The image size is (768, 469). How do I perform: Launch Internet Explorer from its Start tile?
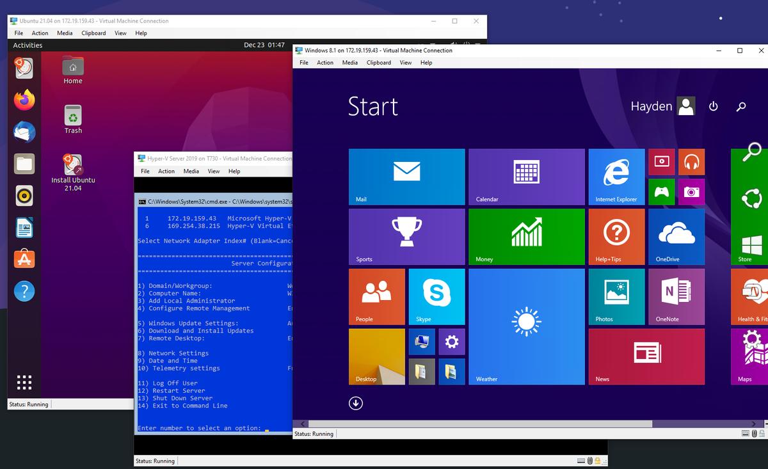tap(616, 177)
